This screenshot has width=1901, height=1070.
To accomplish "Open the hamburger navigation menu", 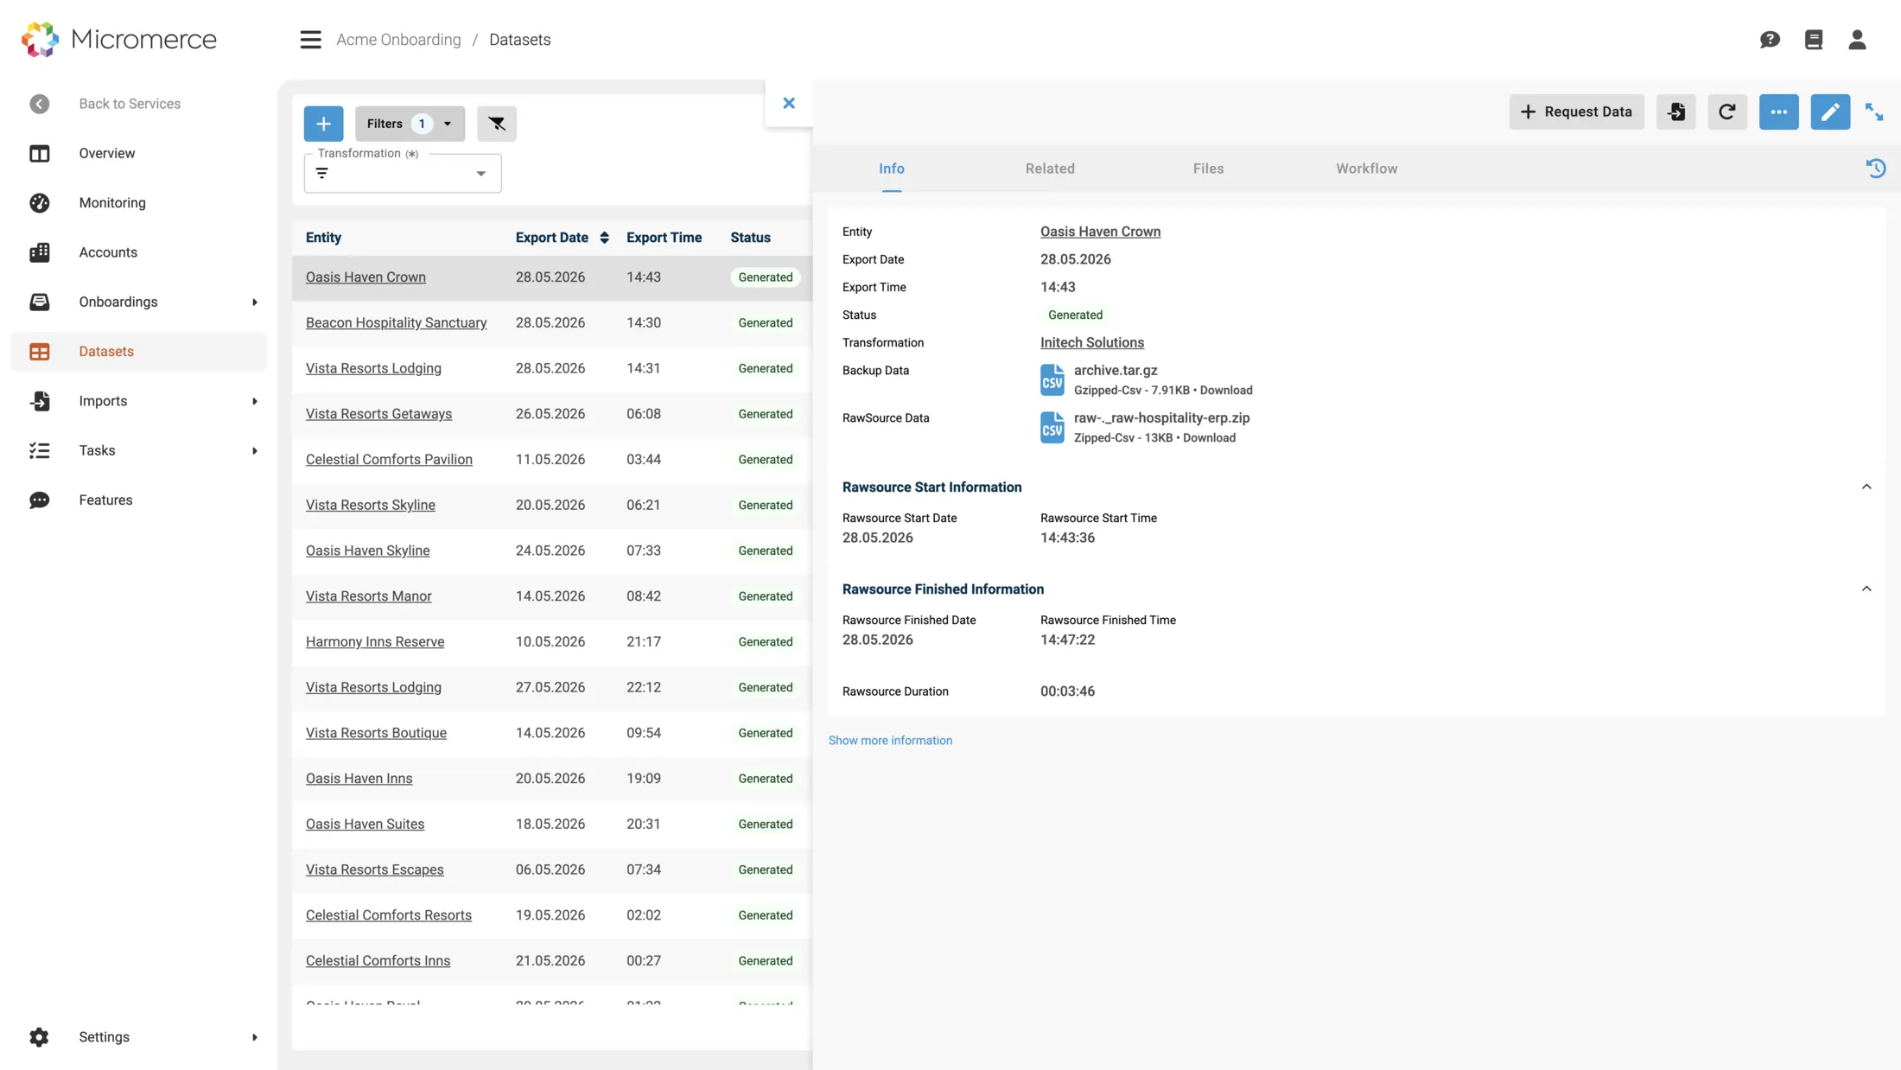I will (x=310, y=40).
